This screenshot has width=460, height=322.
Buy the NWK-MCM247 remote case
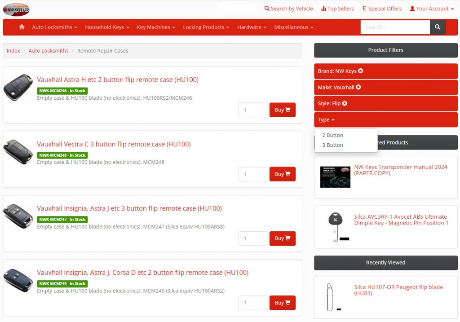tap(283, 238)
